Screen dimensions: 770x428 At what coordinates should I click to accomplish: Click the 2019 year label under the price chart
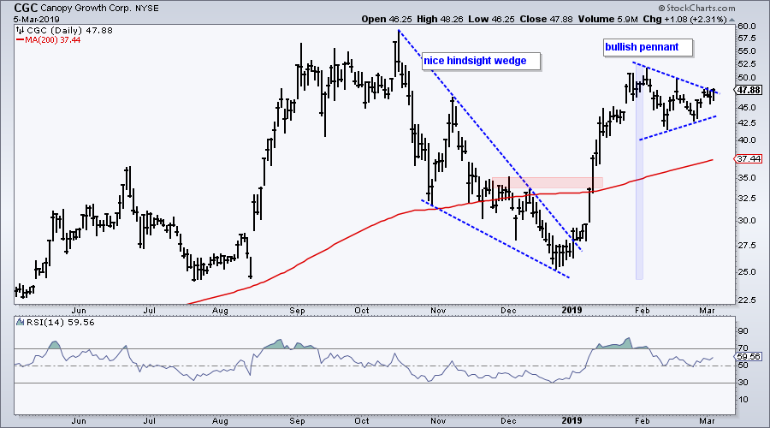572,310
